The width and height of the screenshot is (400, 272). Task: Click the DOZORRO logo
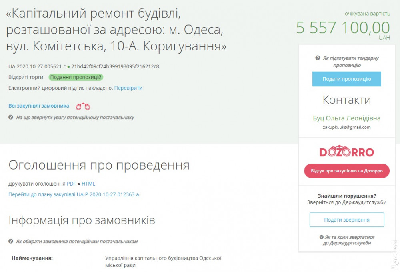click(x=346, y=152)
